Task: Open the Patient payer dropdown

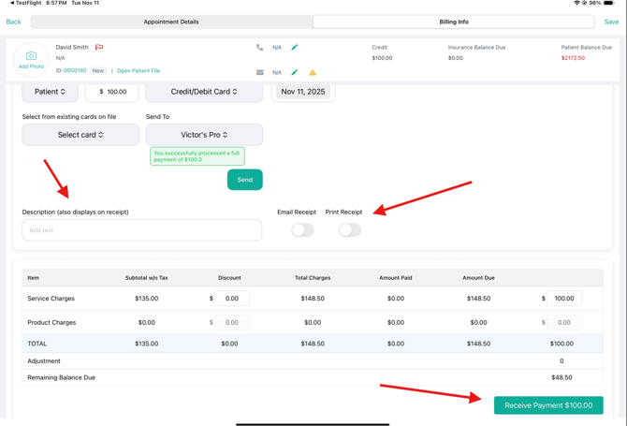Action: coord(51,92)
